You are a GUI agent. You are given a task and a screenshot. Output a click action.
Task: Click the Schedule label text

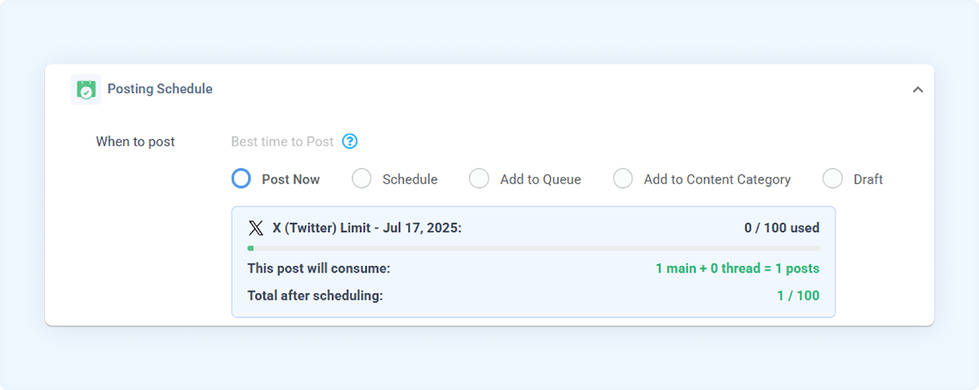point(410,179)
